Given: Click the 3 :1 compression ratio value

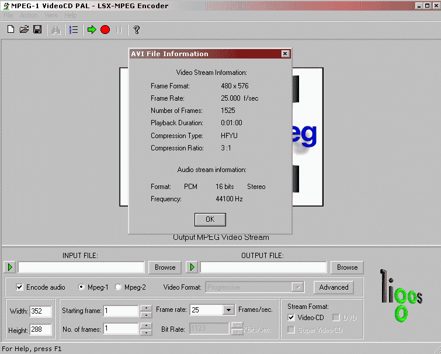Looking at the screenshot, I should pos(226,147).
